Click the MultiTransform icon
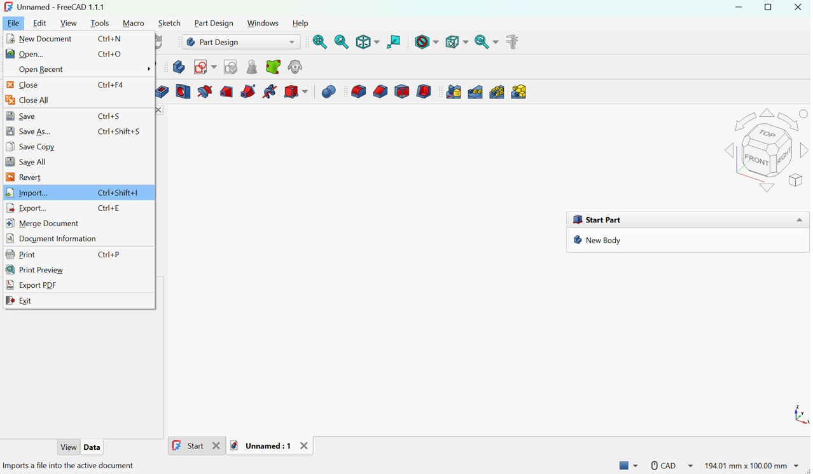Viewport: 813px width, 474px height. pyautogui.click(x=518, y=91)
